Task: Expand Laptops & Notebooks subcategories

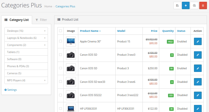Action: tap(45, 38)
